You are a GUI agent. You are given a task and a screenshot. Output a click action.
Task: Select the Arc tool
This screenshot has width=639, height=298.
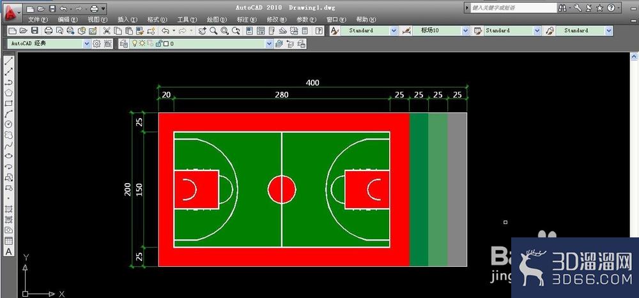click(x=8, y=114)
